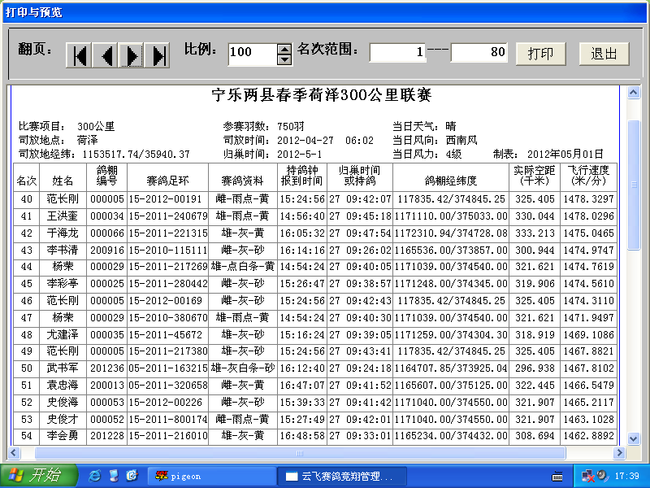
Task: Jump to the last page
Action: (158, 54)
